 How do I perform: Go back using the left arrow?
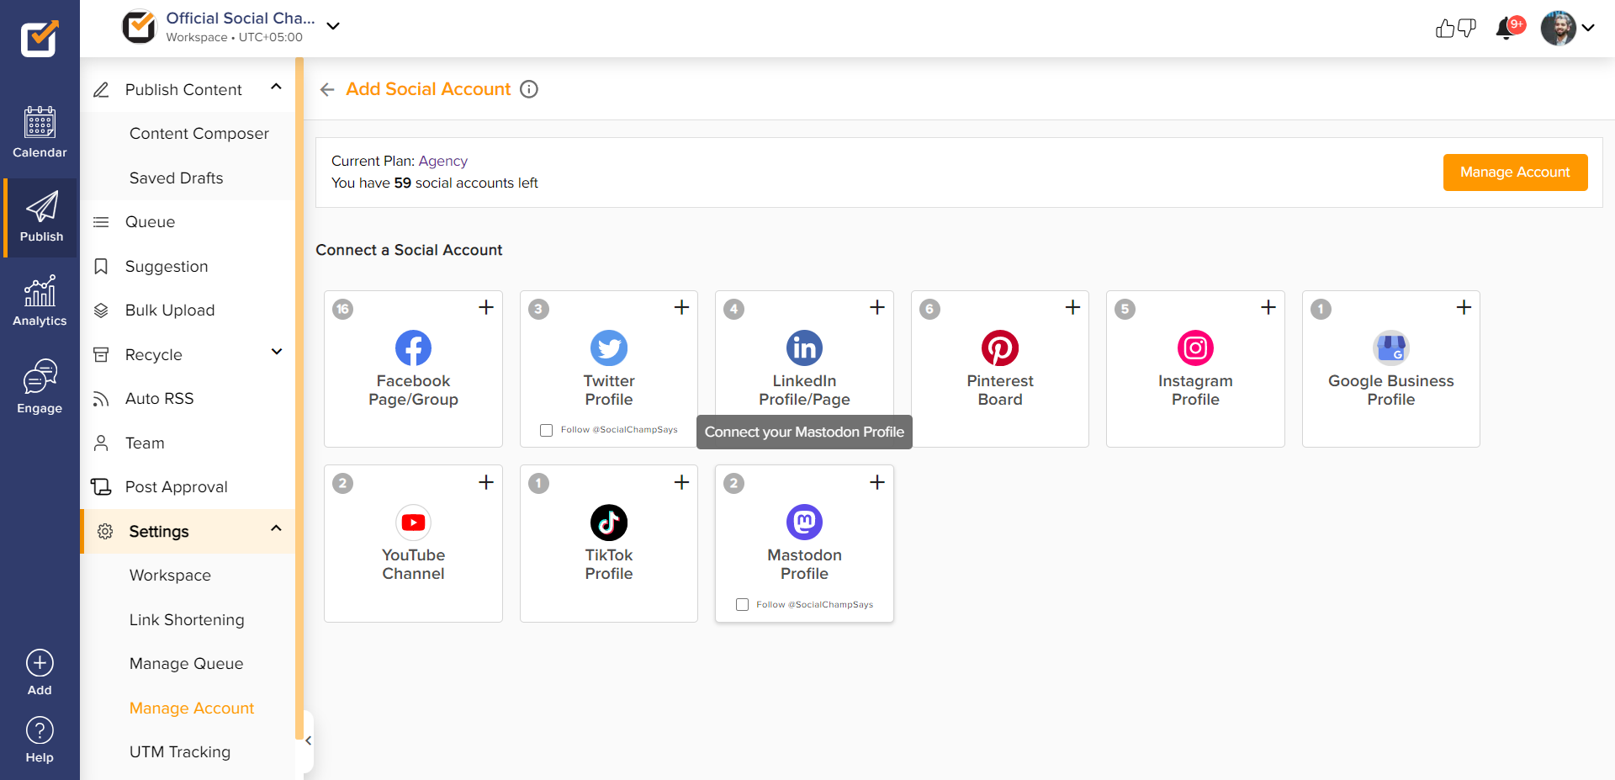pos(327,89)
